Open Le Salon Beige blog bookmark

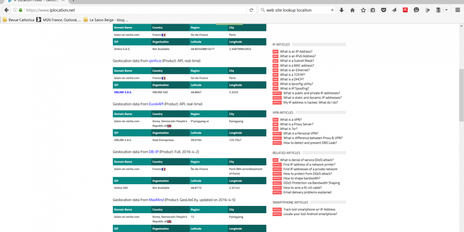(105, 20)
